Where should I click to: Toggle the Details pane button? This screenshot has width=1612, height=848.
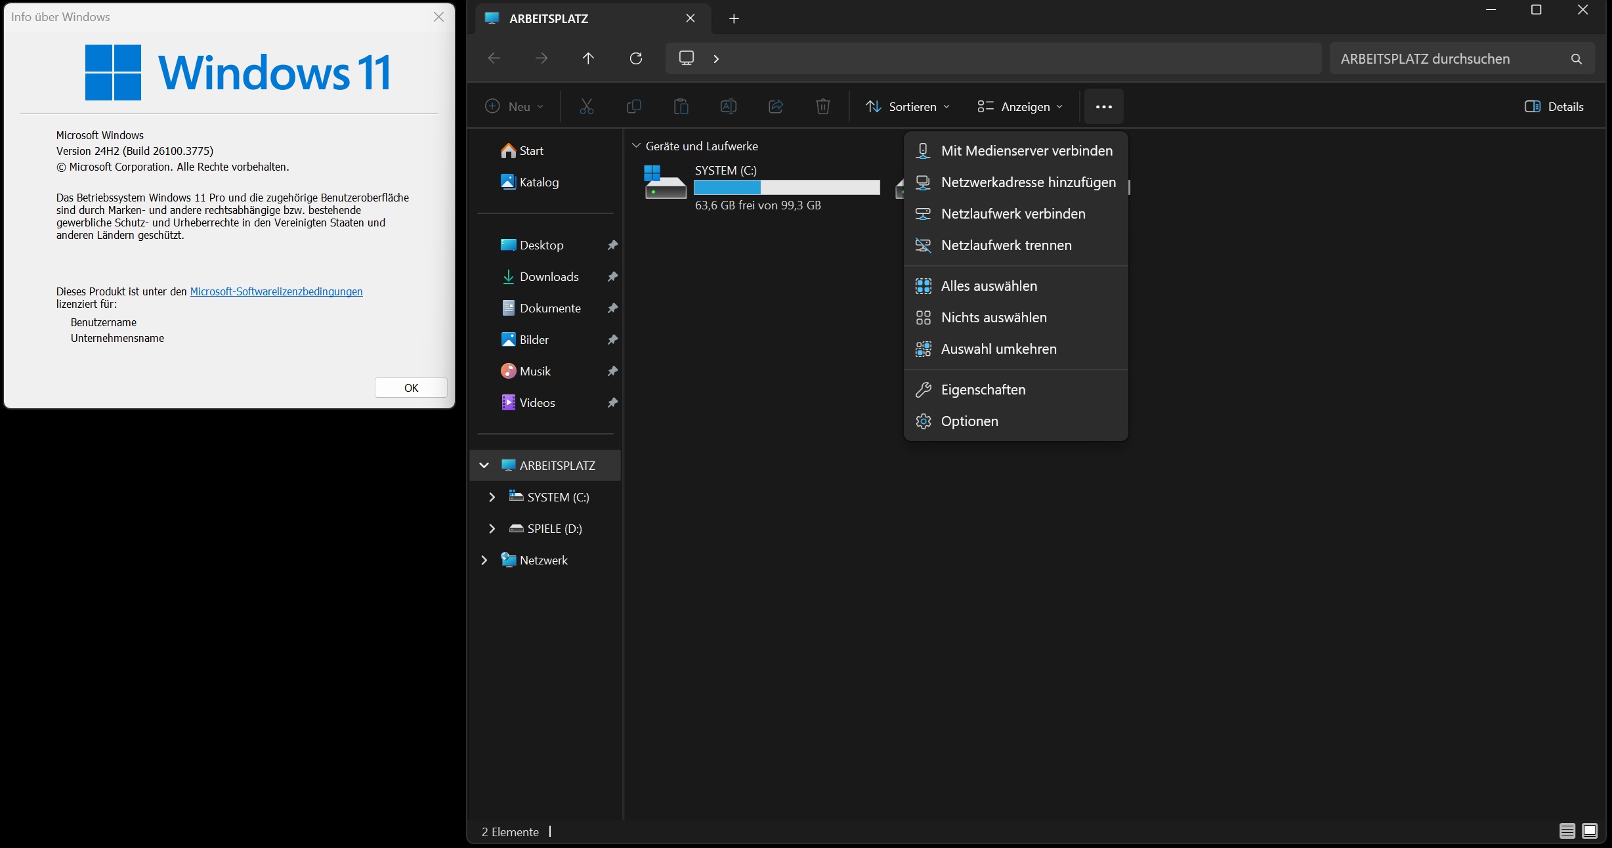coord(1554,107)
